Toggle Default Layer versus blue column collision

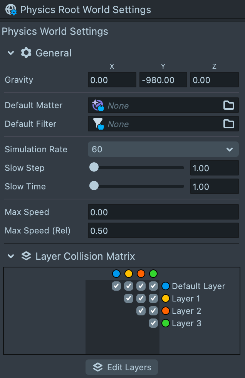(x=116, y=286)
